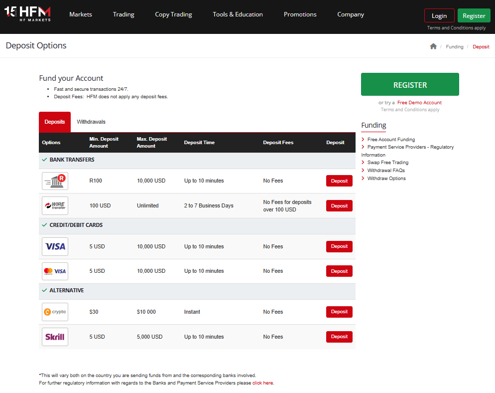Click Deposit in the Mastercard Visa row
The height and width of the screenshot is (393, 495).
pos(339,271)
